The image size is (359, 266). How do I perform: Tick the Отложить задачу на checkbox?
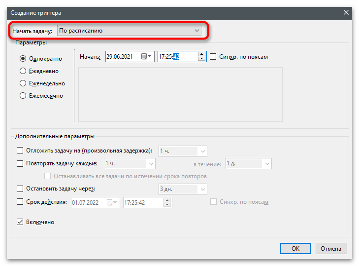(20, 151)
